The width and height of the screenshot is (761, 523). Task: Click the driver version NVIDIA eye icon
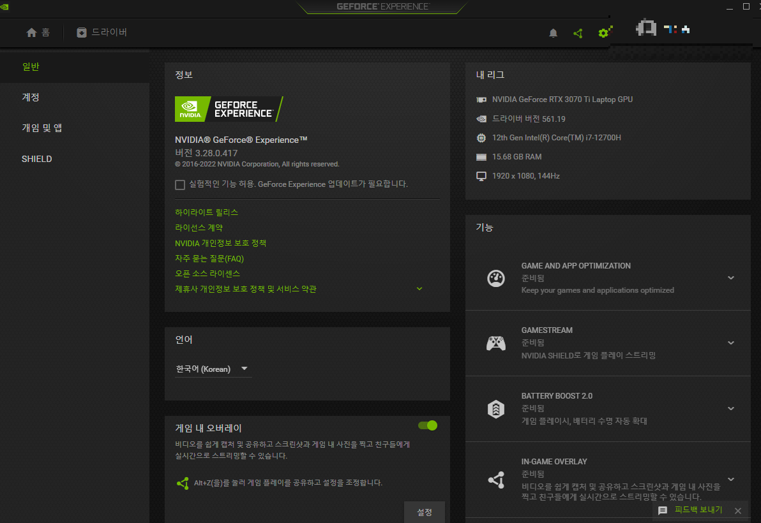tap(481, 119)
